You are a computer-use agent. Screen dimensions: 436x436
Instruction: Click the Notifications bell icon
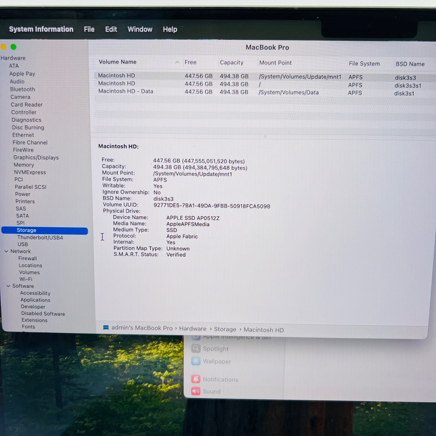pyautogui.click(x=196, y=379)
